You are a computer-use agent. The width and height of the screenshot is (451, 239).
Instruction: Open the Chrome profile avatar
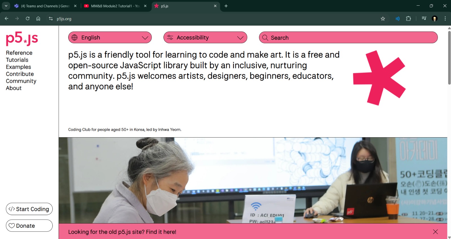coord(435,19)
